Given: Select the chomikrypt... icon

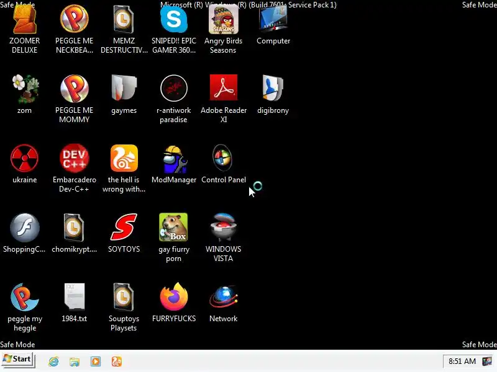Looking at the screenshot, I should point(74,228).
